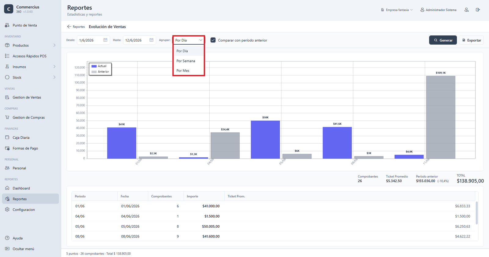Image resolution: width=489 pixels, height=257 pixels.
Task: Expand the Productos submenu chevron
Action: point(54,45)
